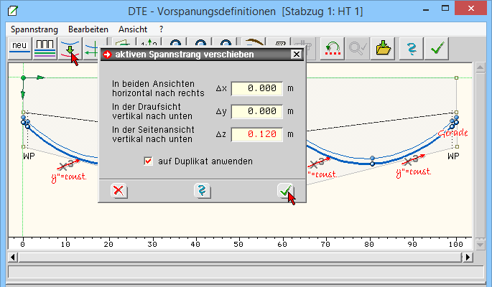Click the Δx horizontal offset input field
Screen dimensions: 492x287
click(x=257, y=88)
